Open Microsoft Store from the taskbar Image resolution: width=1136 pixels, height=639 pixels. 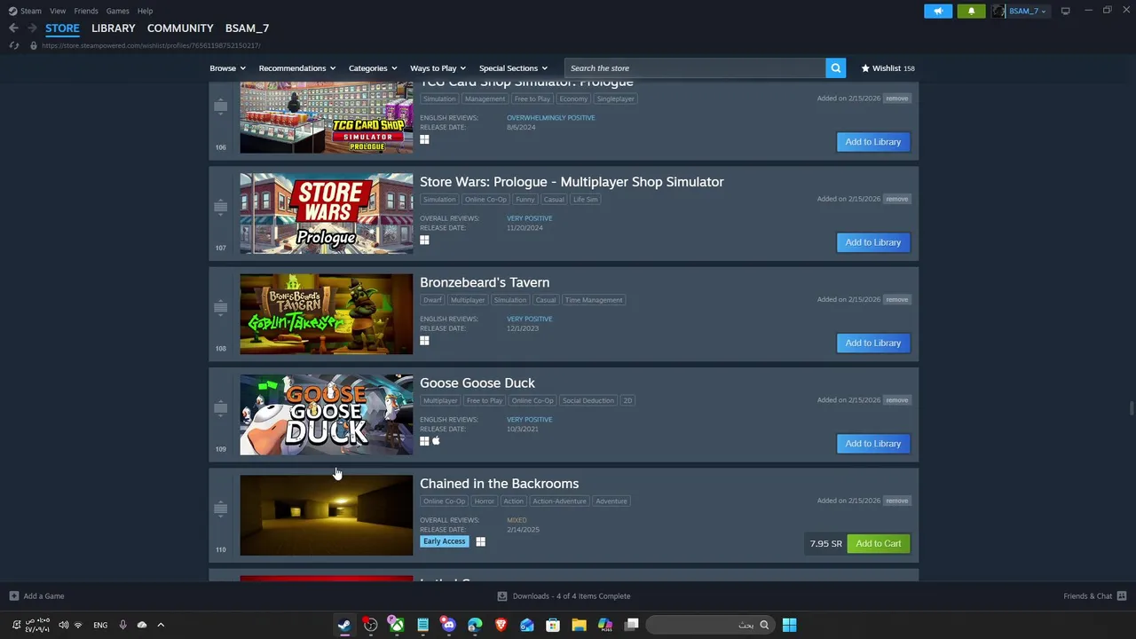[x=553, y=625]
